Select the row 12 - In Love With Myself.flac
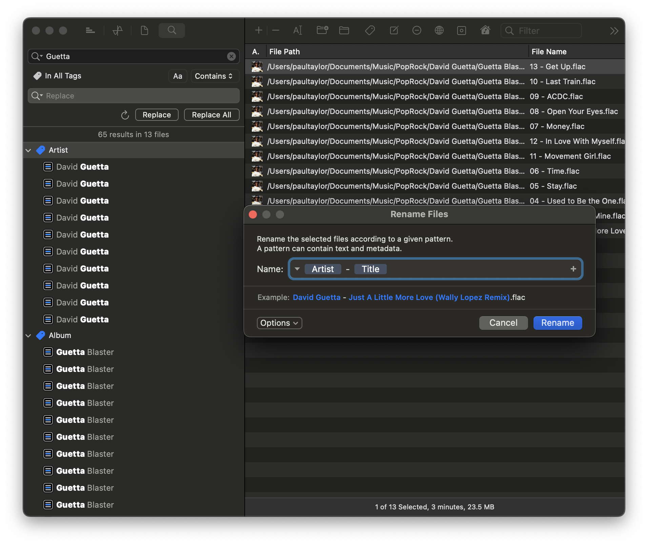648x545 pixels. 435,141
